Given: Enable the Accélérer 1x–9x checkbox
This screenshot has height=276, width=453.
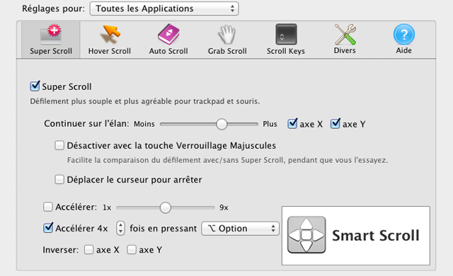Looking at the screenshot, I should [x=48, y=207].
